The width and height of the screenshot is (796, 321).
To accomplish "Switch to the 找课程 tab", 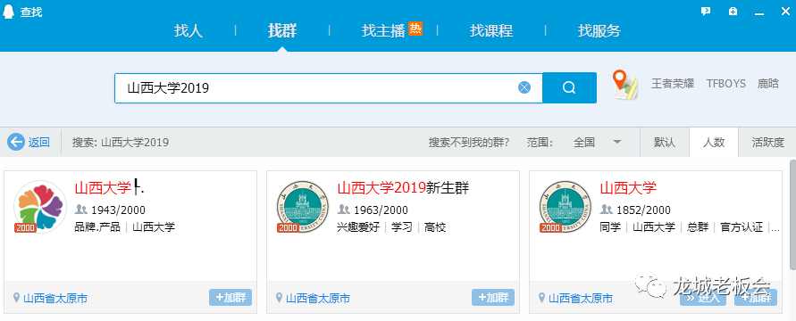I will coord(490,31).
